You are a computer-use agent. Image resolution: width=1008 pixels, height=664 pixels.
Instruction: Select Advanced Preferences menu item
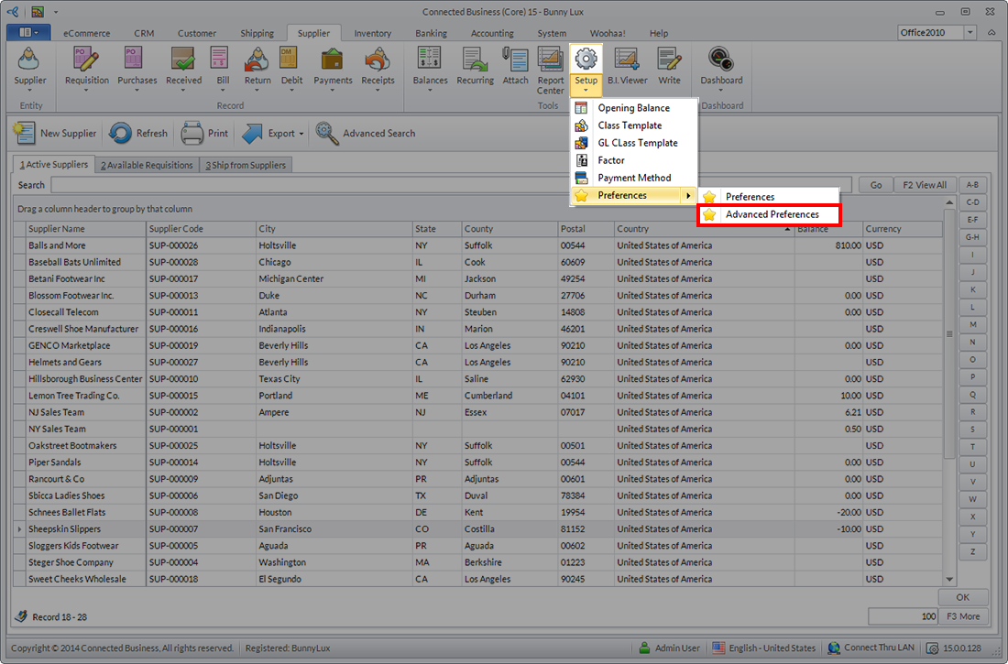[x=772, y=214]
